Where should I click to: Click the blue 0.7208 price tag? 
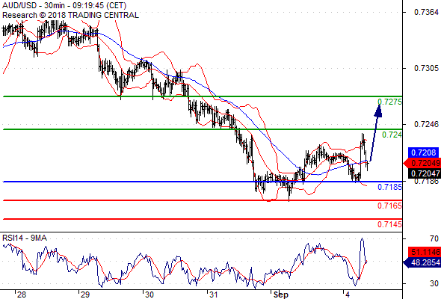(x=423, y=152)
